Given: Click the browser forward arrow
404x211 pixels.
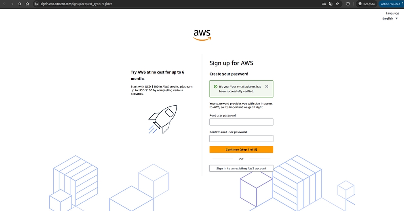Looking at the screenshot, I should coord(12,4).
